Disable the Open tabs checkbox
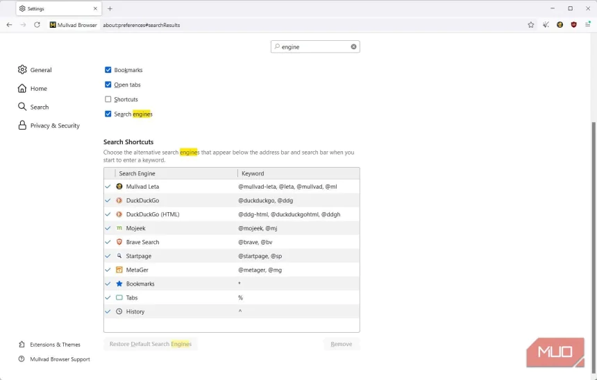The height and width of the screenshot is (380, 597). [x=108, y=85]
